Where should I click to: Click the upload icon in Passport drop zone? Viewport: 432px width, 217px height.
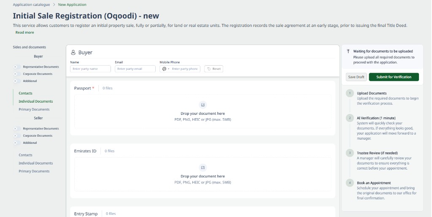pyautogui.click(x=203, y=105)
